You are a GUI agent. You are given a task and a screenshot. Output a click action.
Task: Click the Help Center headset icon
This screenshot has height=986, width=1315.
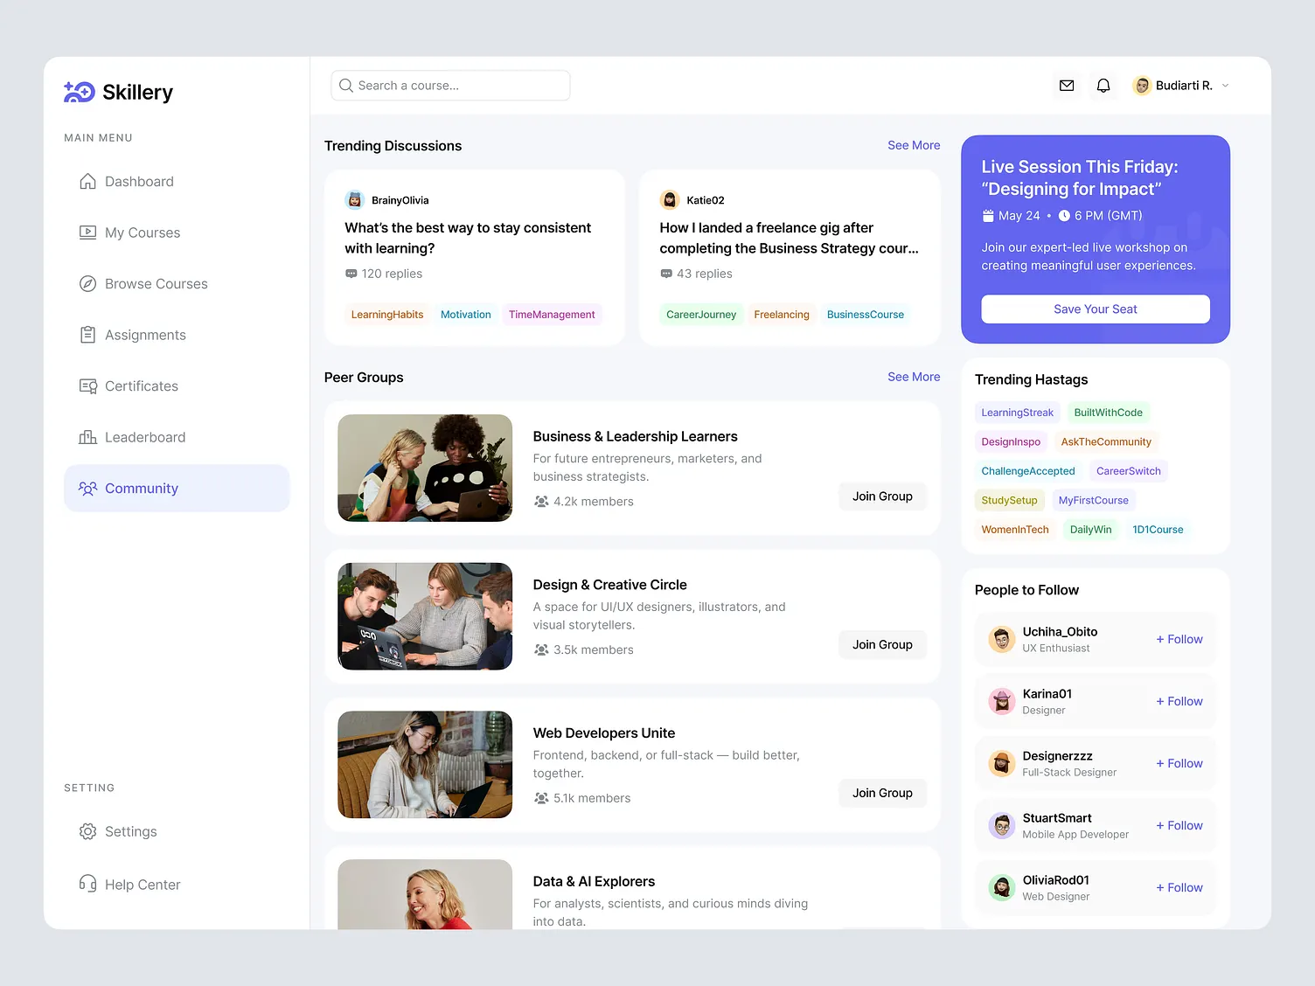click(x=87, y=884)
